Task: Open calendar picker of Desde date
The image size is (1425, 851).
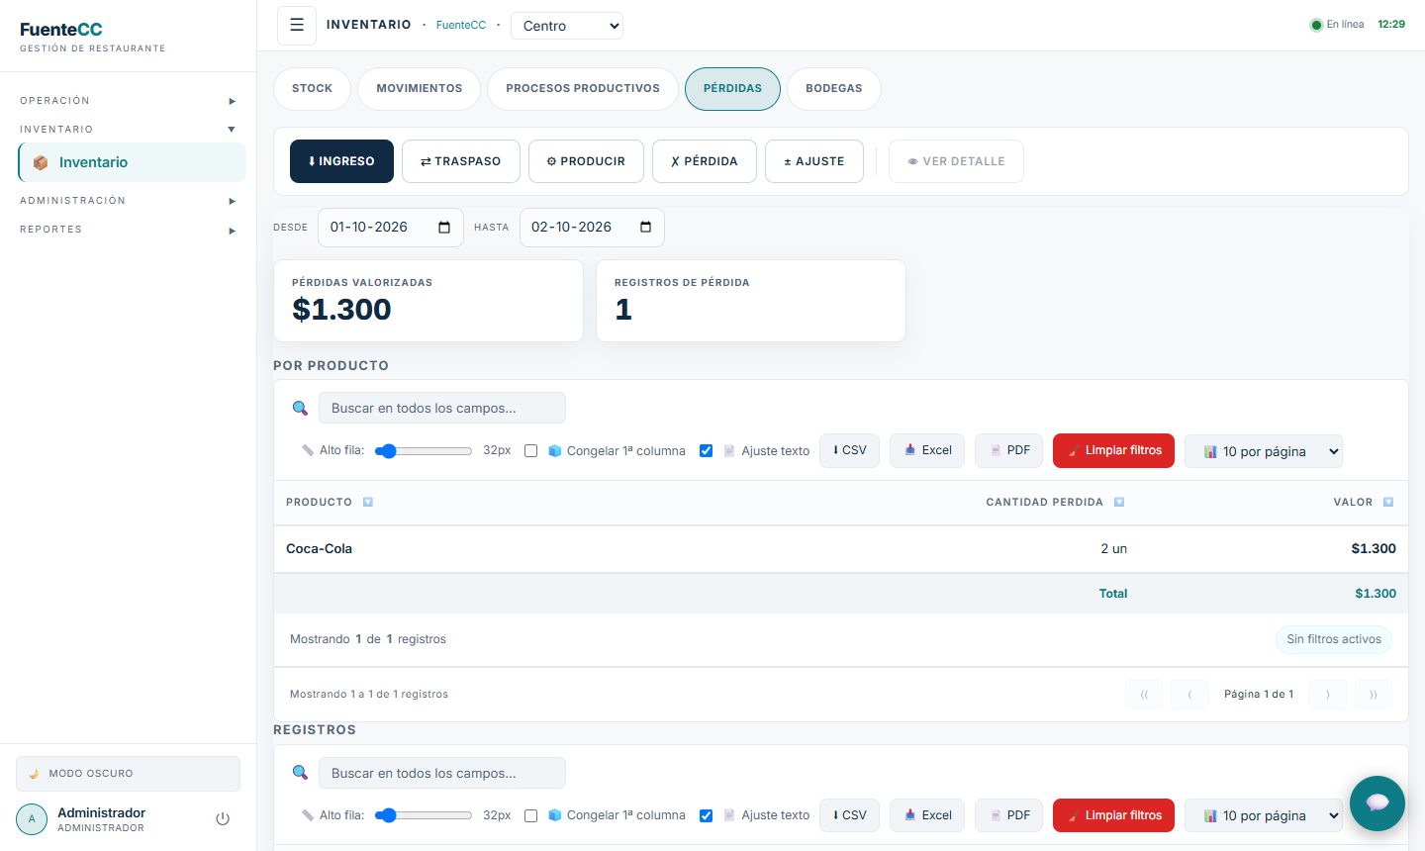Action: tap(444, 228)
